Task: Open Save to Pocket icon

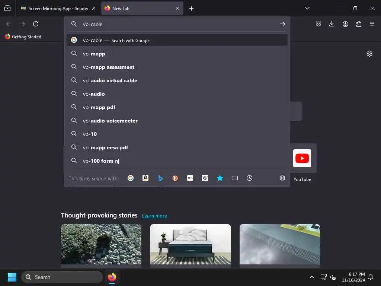Action: pos(318,24)
